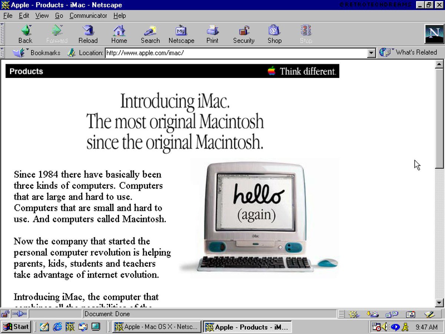Open the View menu

[42, 16]
